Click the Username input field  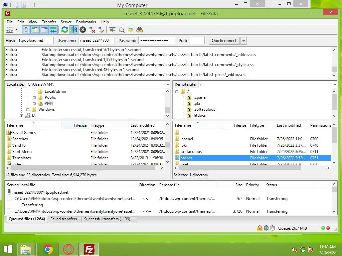97,40
